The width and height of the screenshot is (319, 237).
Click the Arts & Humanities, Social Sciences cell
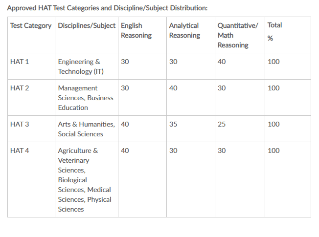point(86,129)
